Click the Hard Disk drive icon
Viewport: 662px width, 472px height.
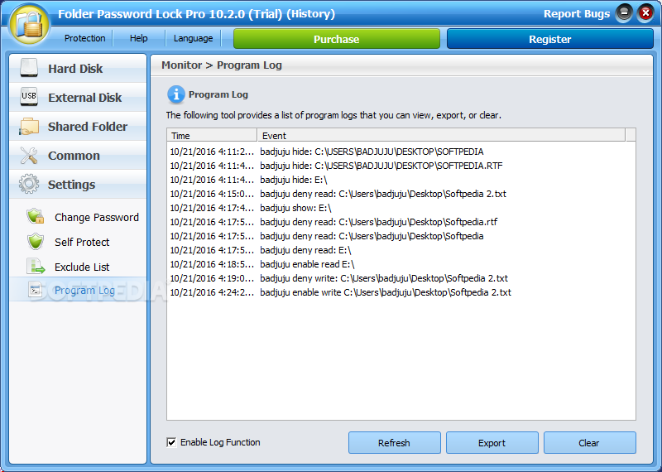tap(29, 68)
